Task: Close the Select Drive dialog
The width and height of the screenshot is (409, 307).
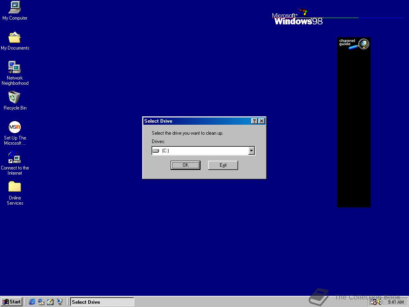Action: click(x=262, y=121)
